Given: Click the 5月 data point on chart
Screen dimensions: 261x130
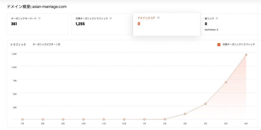Looking at the screenshot, I should pos(226,82).
